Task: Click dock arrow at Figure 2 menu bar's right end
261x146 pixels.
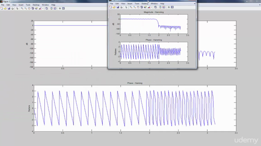Action: pos(260,5)
